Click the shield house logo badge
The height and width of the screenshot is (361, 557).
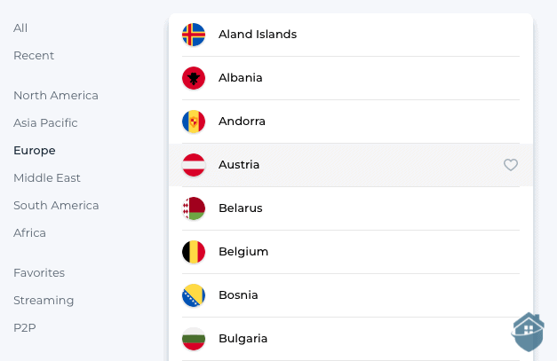[529, 332]
